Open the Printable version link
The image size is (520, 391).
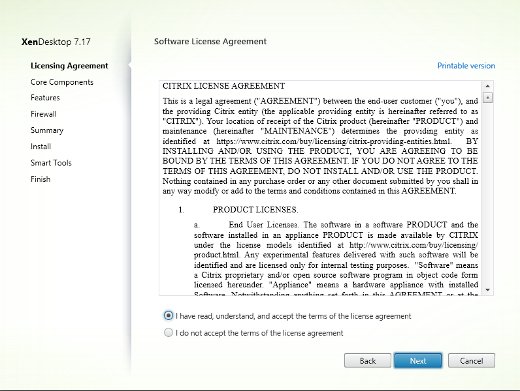[466, 66]
